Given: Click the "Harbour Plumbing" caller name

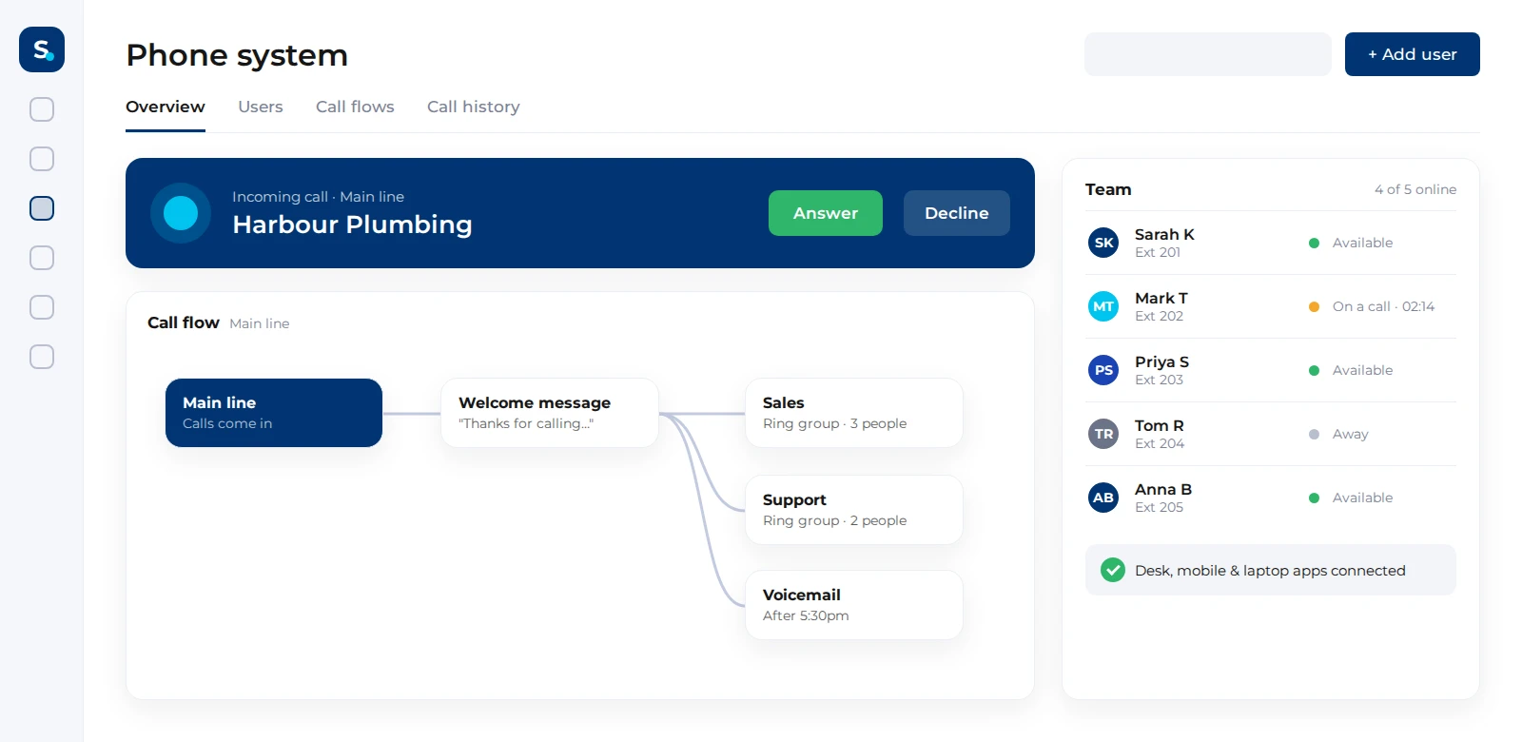Looking at the screenshot, I should click(352, 225).
